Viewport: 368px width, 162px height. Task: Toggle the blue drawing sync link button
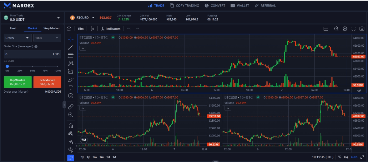[71, 158]
